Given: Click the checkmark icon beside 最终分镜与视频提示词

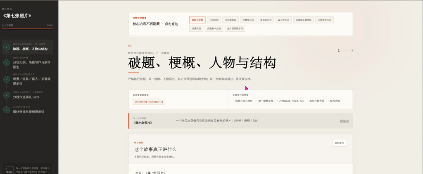Looking at the screenshot, I should (7, 110).
